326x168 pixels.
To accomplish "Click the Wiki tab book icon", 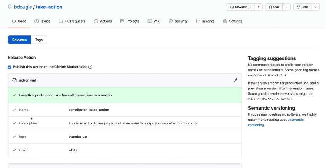I will click(x=150, y=21).
